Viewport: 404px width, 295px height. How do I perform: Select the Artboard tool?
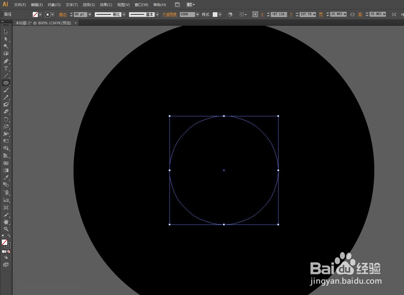click(x=6, y=207)
